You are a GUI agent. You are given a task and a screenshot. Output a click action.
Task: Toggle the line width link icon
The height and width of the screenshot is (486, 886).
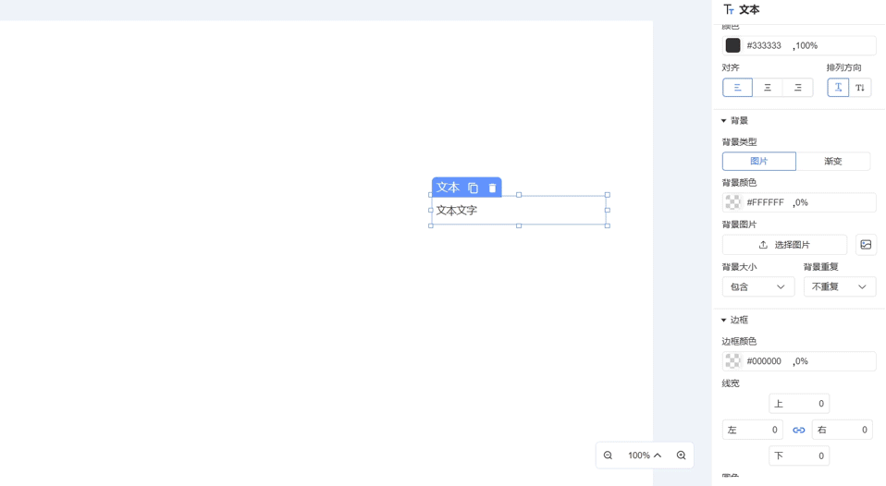[798, 430]
